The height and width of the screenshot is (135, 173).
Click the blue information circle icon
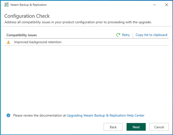8,115
